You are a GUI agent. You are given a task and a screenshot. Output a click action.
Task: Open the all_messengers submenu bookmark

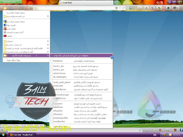click(81, 77)
